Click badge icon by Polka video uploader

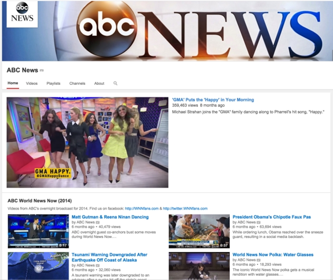258,260
